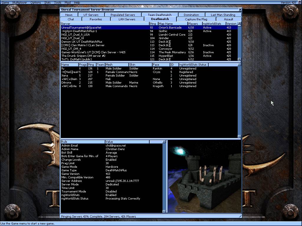Image resolution: width=302 pixels, height=226 pixels.
Task: Sort players by ngWorldStats Status header
Action: [x=193, y=64]
